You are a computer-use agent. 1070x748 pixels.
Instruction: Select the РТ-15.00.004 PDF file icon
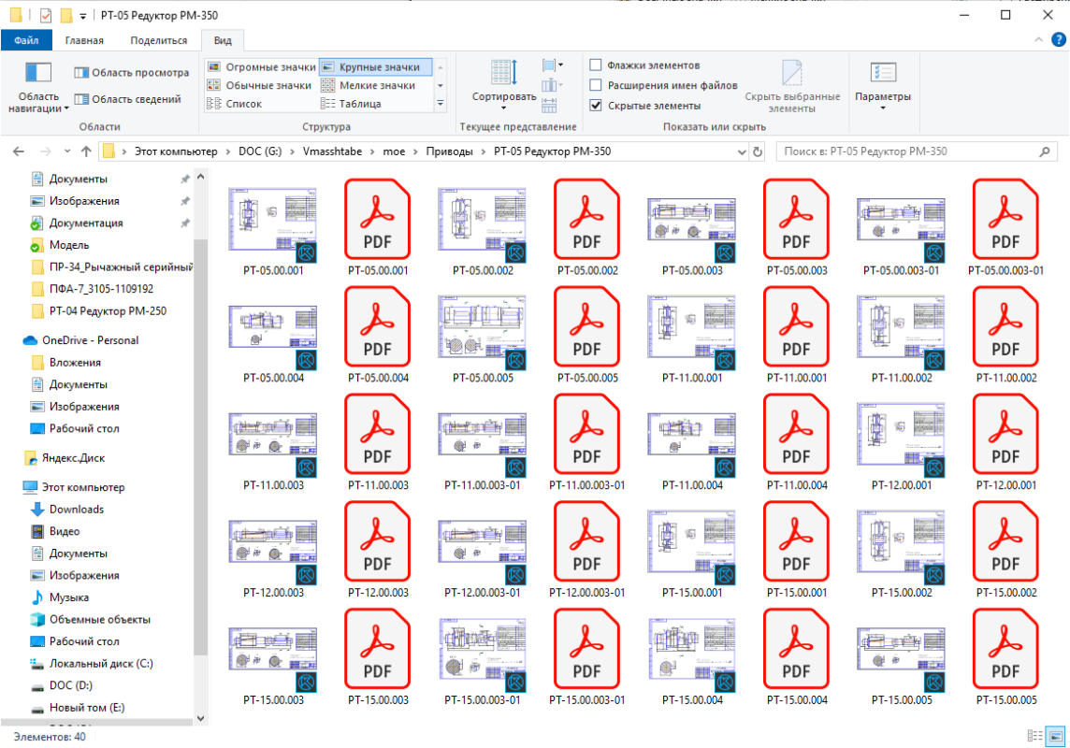pyautogui.click(x=796, y=649)
